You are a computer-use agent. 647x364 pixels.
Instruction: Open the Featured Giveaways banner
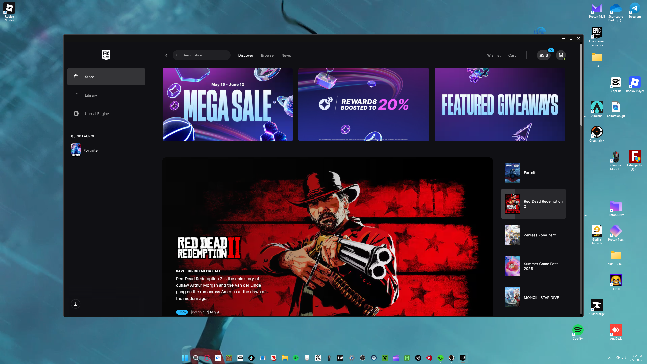(500, 104)
